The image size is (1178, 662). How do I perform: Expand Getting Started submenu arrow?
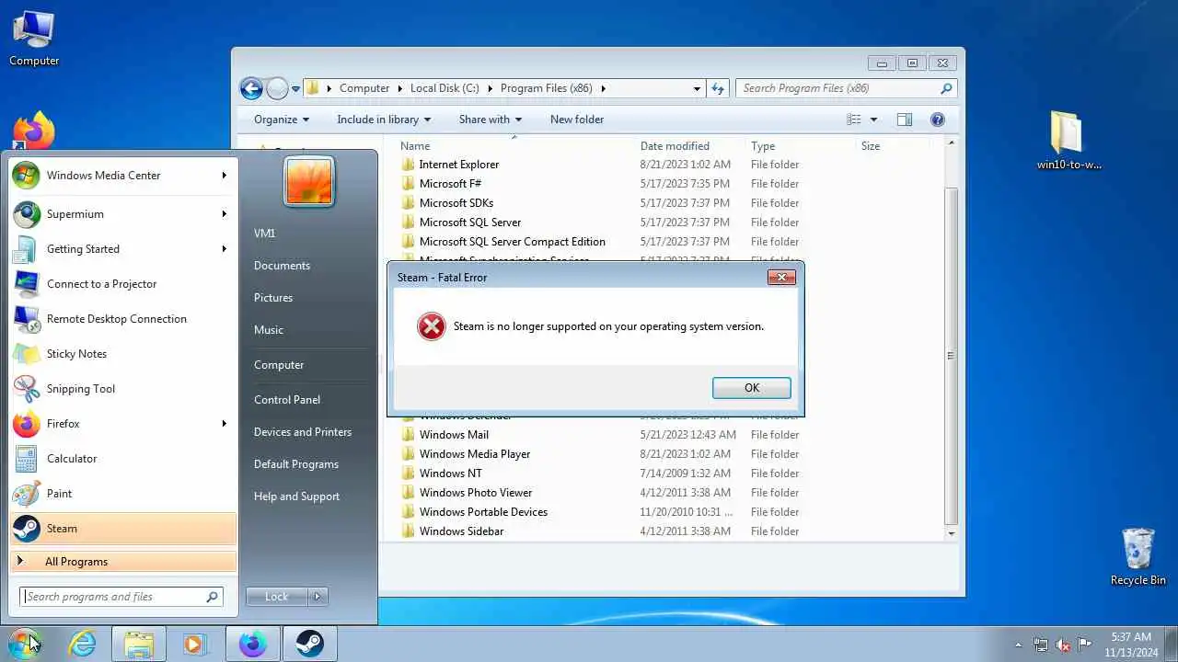(x=224, y=249)
